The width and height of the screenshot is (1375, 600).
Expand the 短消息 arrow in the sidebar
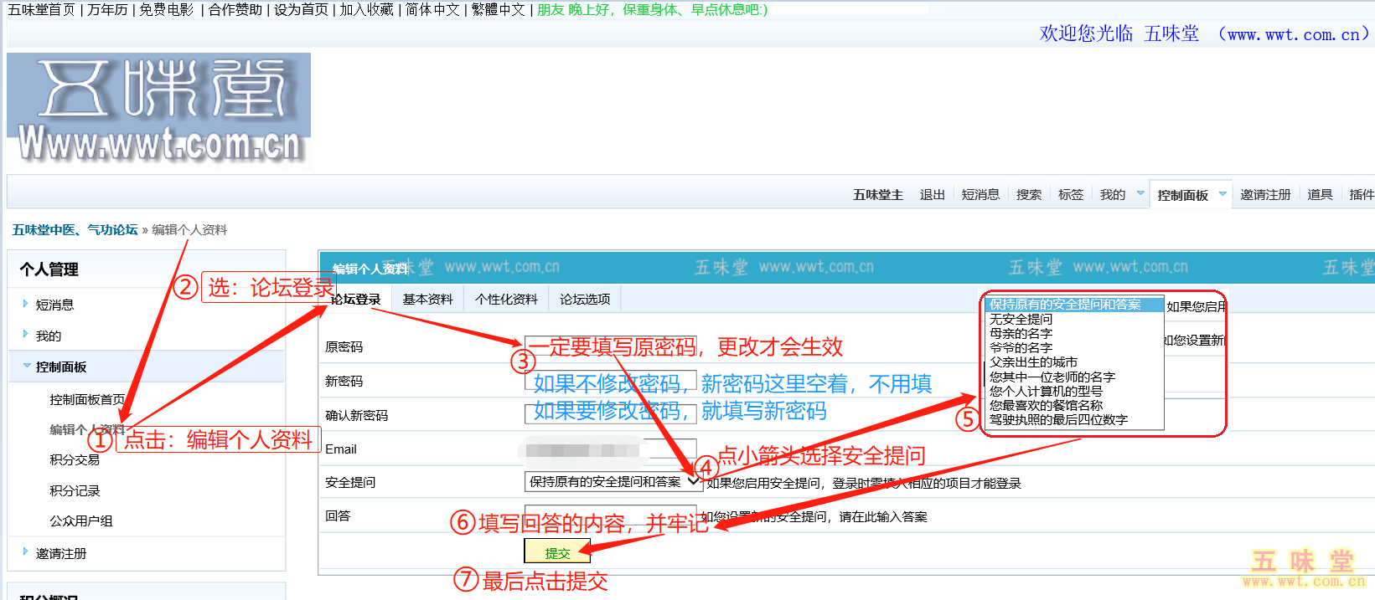tap(25, 304)
